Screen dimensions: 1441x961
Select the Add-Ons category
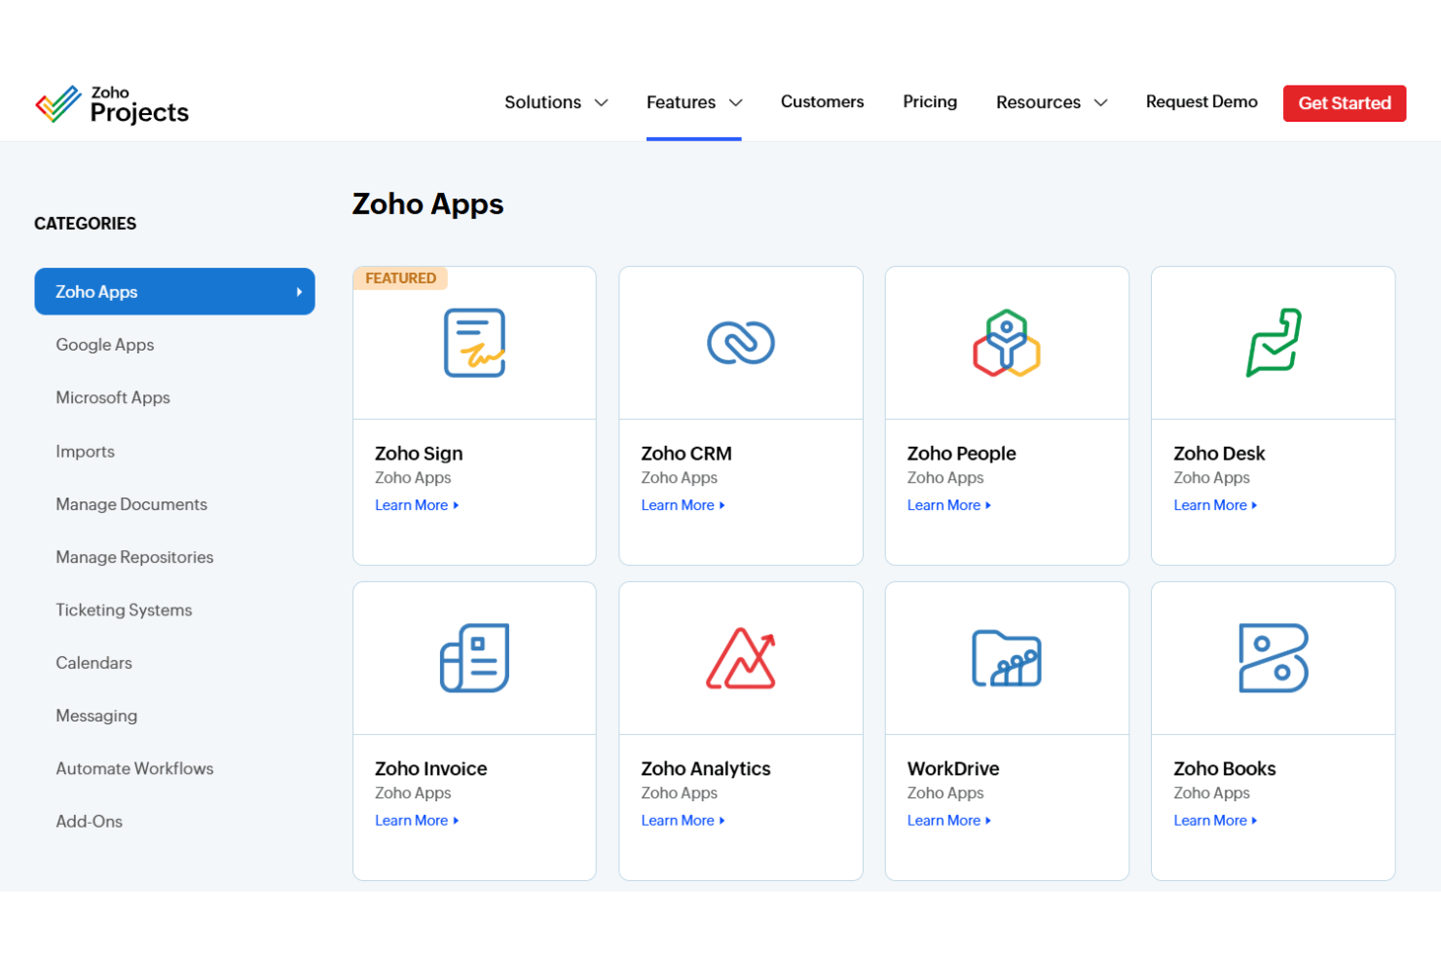(x=90, y=821)
